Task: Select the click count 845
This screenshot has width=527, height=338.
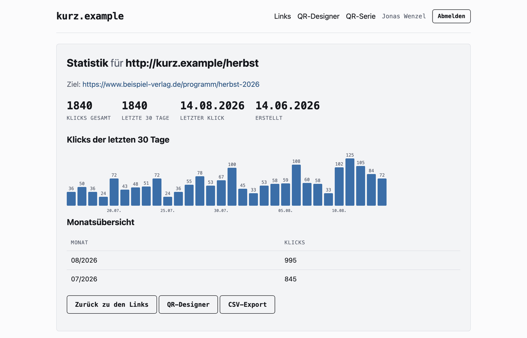Action: tap(291, 279)
